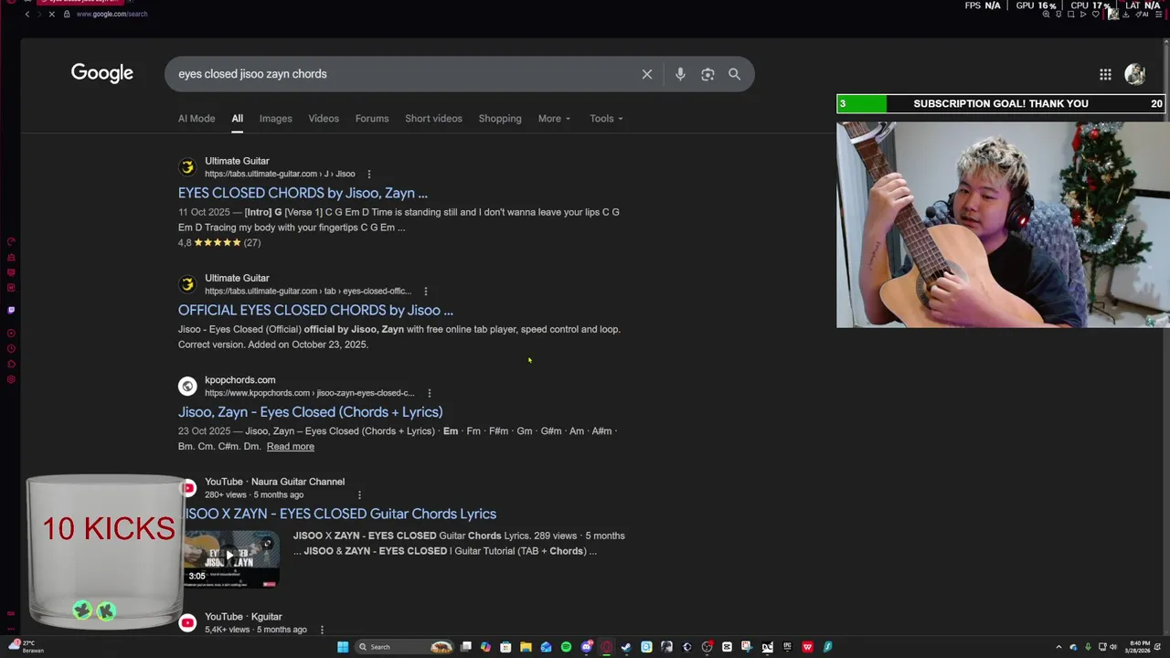Expand the More search filters dropdown
Viewport: 1170px width, 658px height.
click(x=554, y=119)
